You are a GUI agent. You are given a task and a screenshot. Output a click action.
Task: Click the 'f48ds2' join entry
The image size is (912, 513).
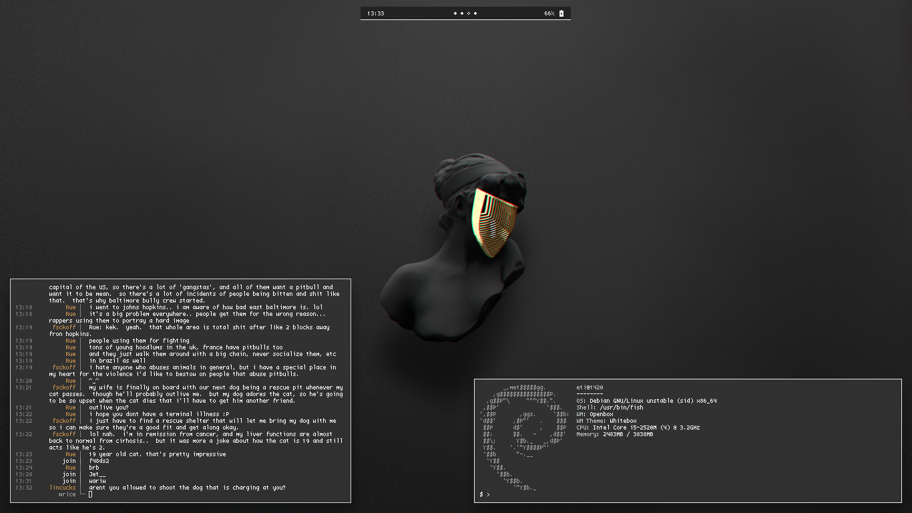point(99,461)
